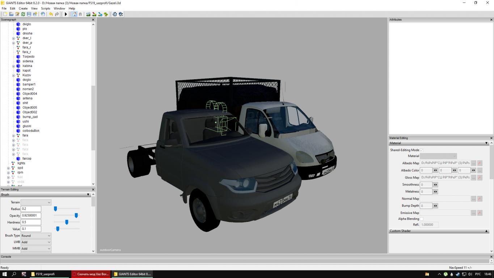Click the Steam icon in system tray
The width and height of the screenshot is (494, 278).
[x=458, y=274]
